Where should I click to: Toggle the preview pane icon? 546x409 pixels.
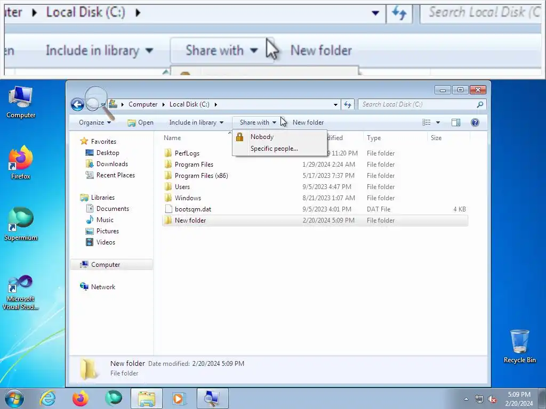[x=455, y=122]
